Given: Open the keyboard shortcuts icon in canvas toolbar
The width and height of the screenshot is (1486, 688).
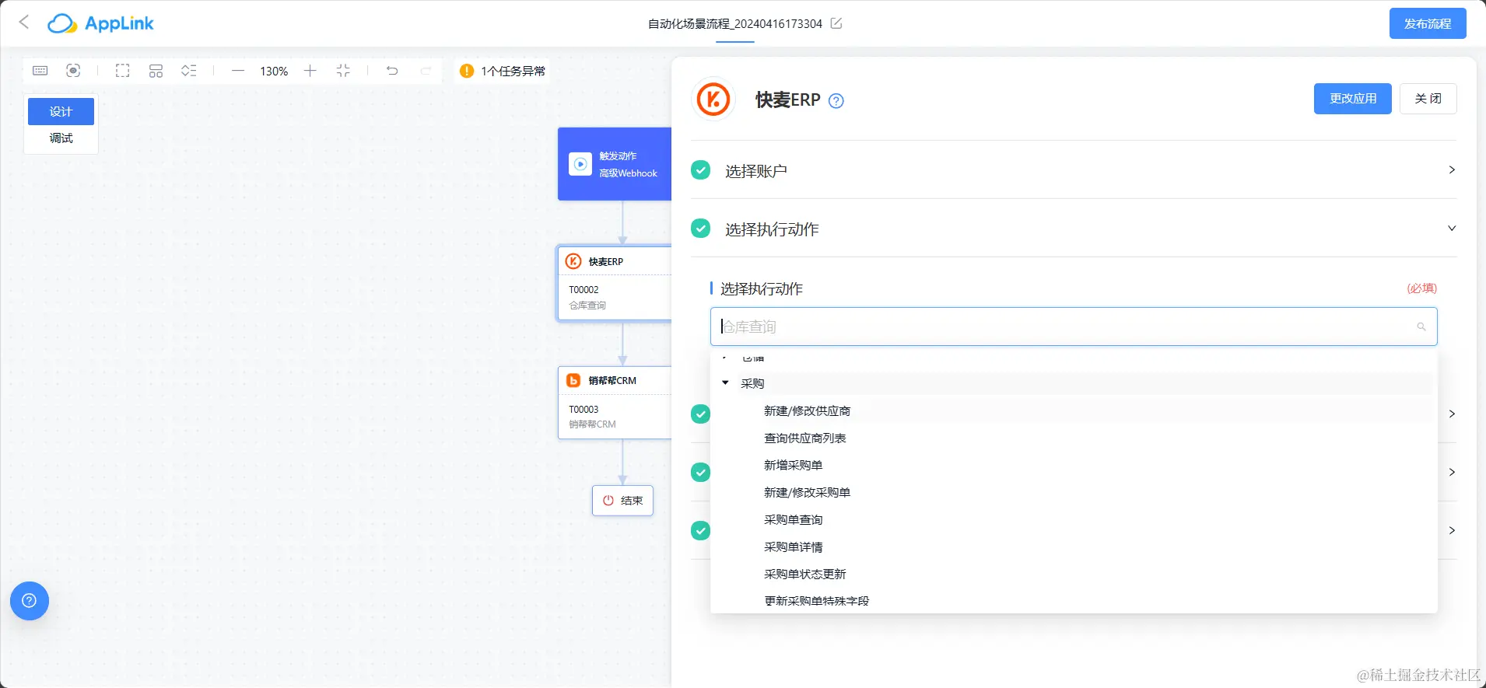Looking at the screenshot, I should (40, 71).
